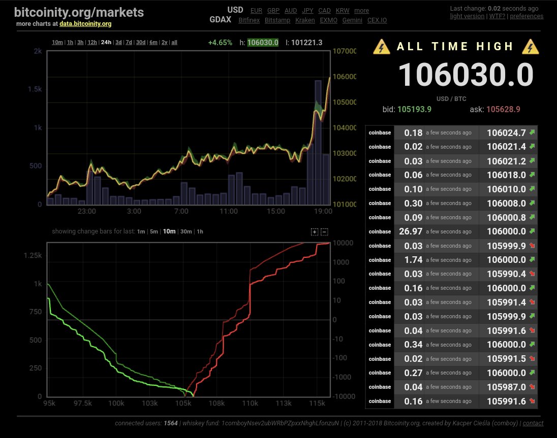The image size is (557, 438).
Task: Click the +4.65% change value
Action: tap(220, 43)
